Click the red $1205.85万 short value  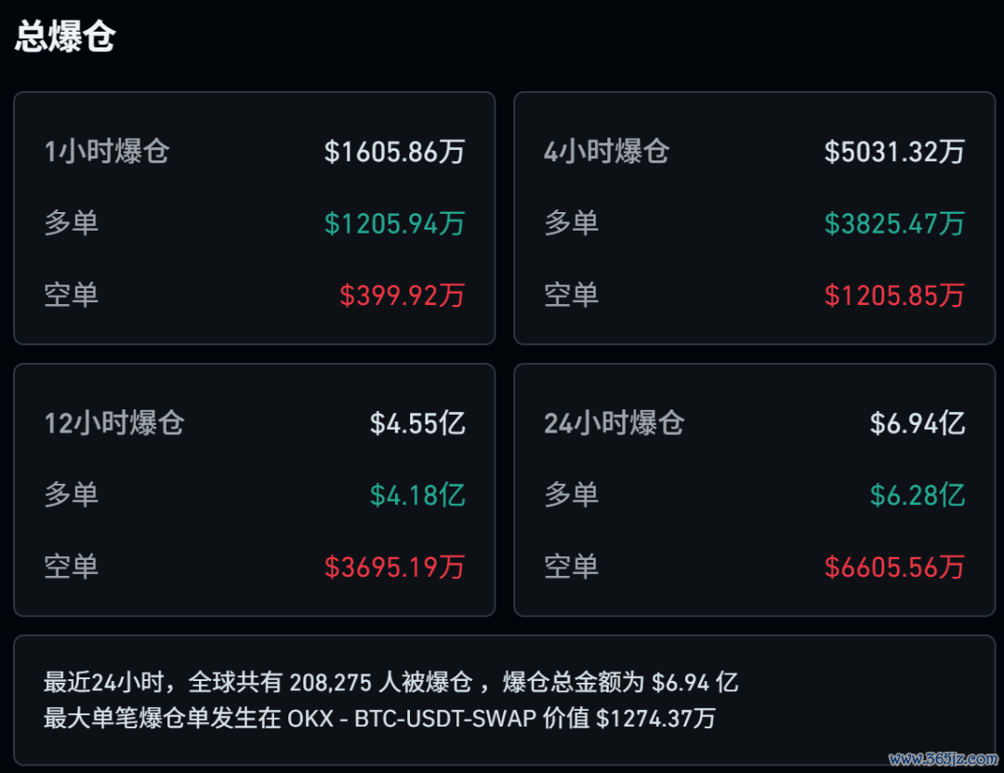click(x=894, y=296)
